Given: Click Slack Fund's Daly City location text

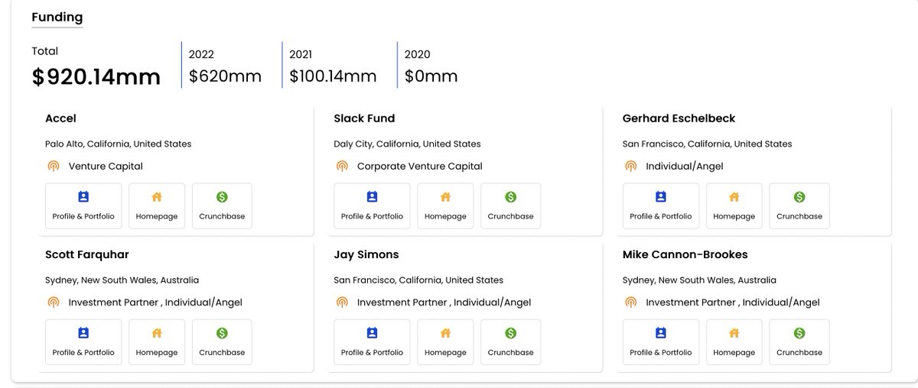Looking at the screenshot, I should 407,144.
